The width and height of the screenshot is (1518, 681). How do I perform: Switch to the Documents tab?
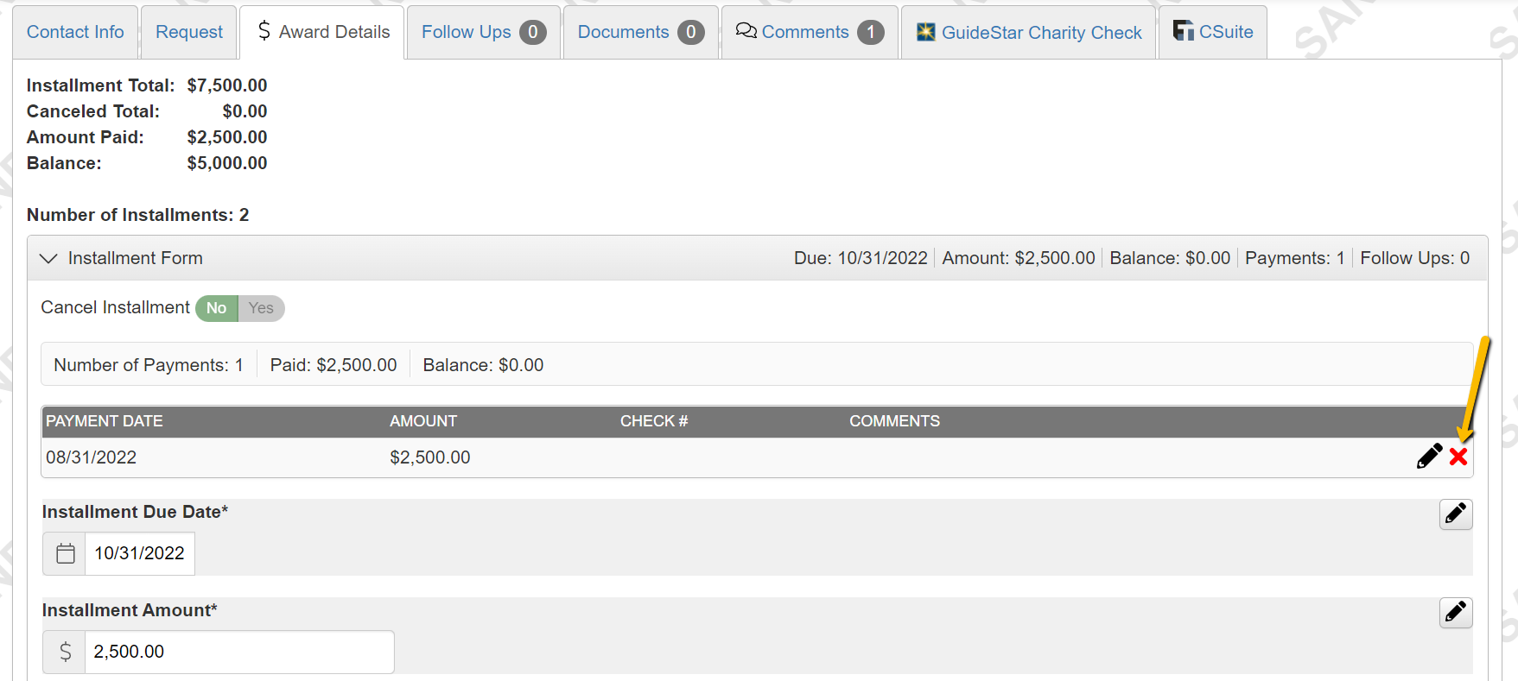coord(640,32)
